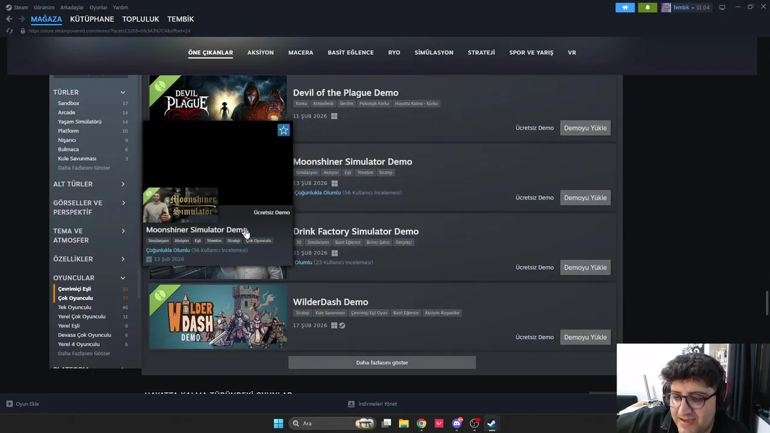The height and width of the screenshot is (433, 770).
Task: Toggle the Çok Oyunculu player filter
Action: click(75, 298)
